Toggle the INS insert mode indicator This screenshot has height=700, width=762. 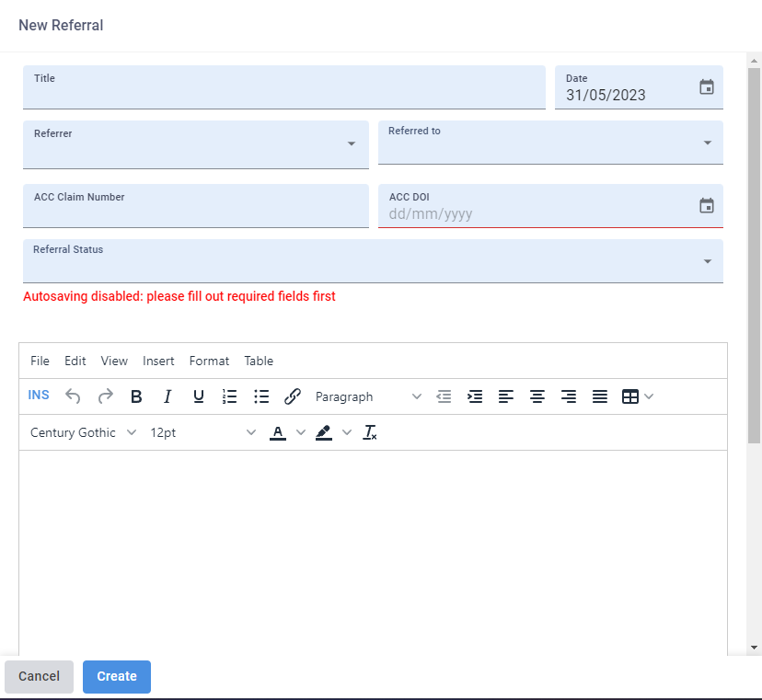(39, 396)
